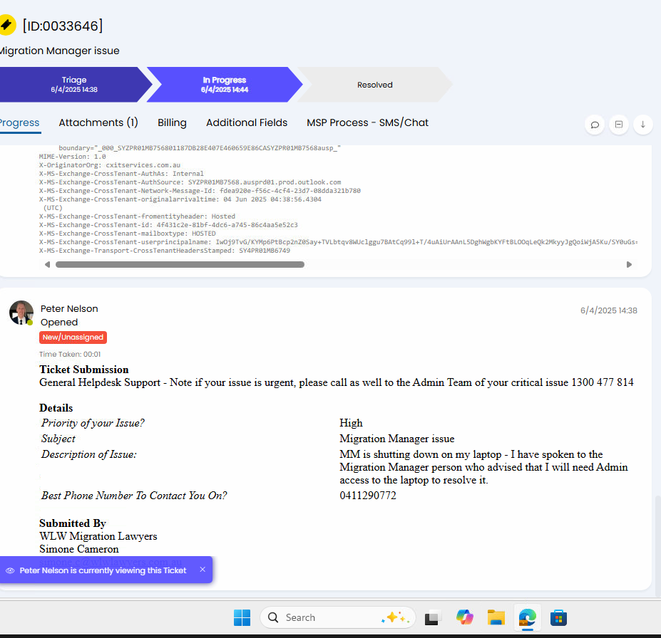Click the Triage workflow stage
Image resolution: width=661 pixels, height=638 pixels.
point(73,85)
